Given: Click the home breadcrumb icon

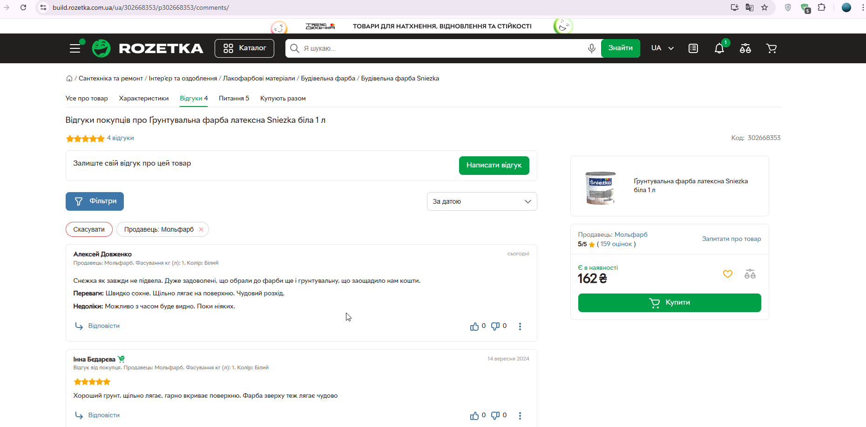Looking at the screenshot, I should (x=69, y=78).
